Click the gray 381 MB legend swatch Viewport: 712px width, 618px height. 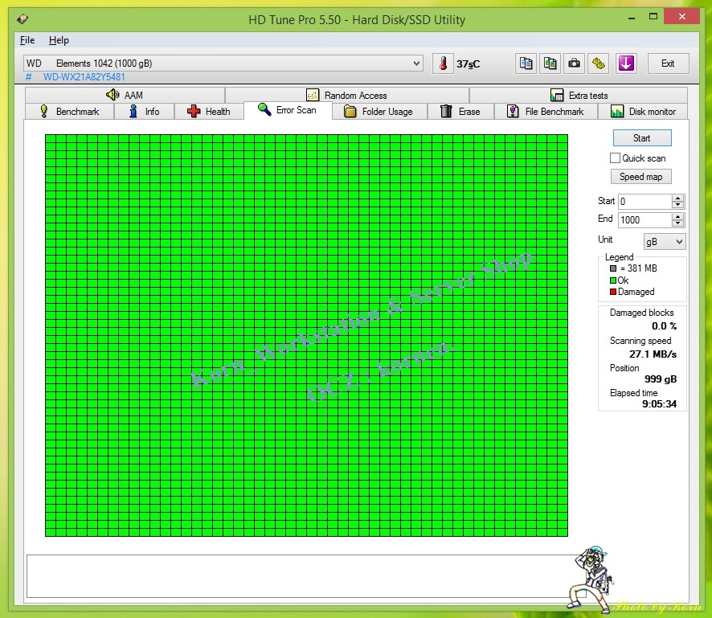point(613,268)
